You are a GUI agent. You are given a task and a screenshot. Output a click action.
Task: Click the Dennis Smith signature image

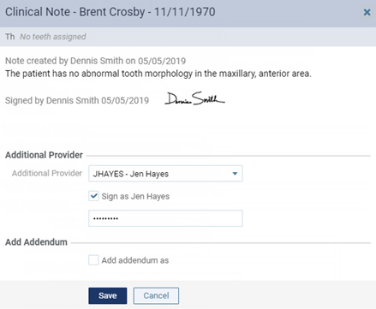tap(194, 98)
